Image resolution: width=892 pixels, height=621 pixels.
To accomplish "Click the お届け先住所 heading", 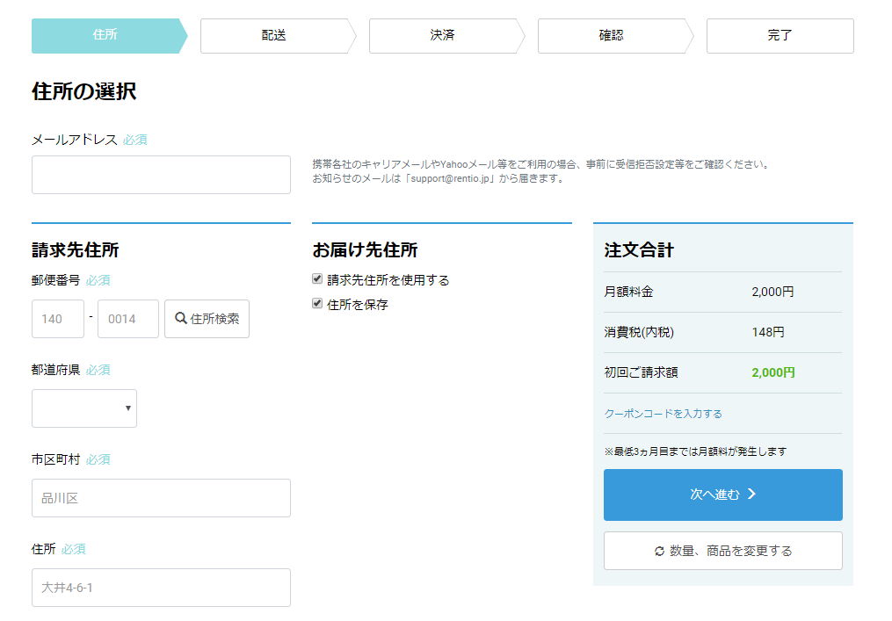I will 365,250.
